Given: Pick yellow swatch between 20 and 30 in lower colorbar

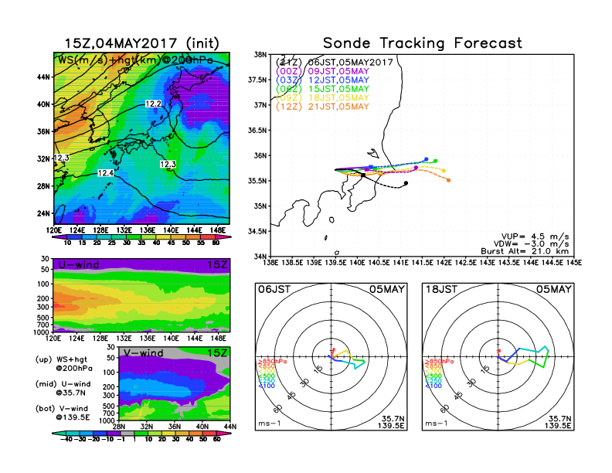Looking at the screenshot, I should click(x=168, y=433).
